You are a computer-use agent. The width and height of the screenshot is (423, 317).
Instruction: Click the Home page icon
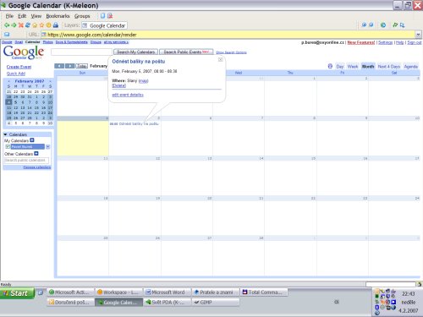[35, 25]
